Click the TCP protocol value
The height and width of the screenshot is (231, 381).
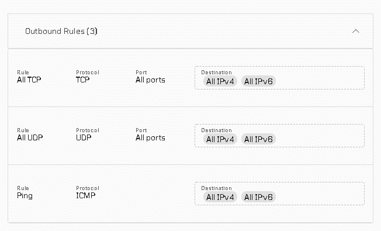[83, 80]
